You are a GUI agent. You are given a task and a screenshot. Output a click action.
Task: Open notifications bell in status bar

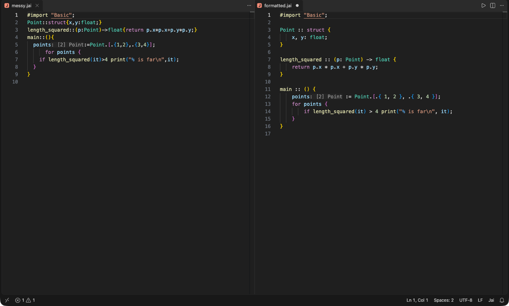[x=502, y=300]
